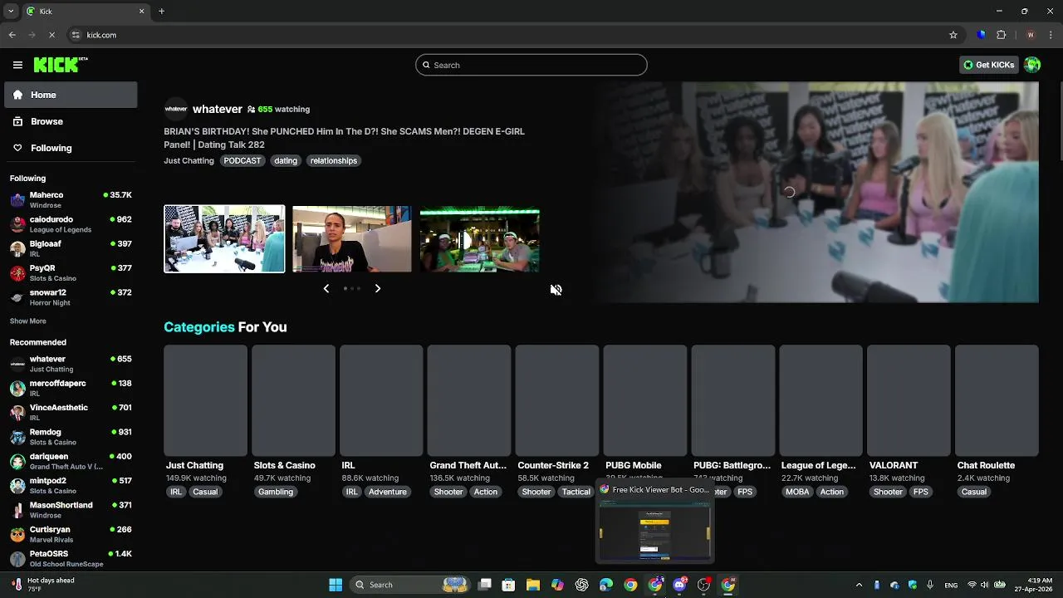
Task: Open Maherco in Following list
Action: click(71, 199)
